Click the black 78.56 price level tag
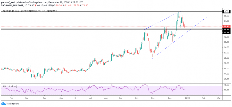232x107 pixels. 226,29
